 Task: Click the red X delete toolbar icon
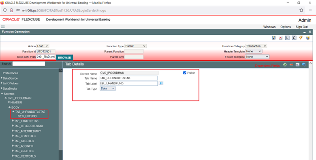point(280,38)
